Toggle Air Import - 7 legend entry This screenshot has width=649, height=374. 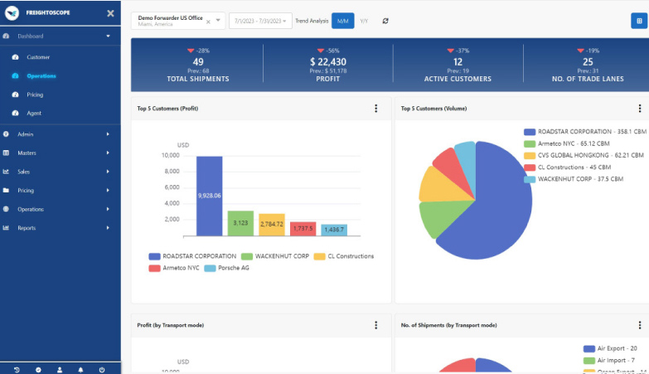[609, 361]
